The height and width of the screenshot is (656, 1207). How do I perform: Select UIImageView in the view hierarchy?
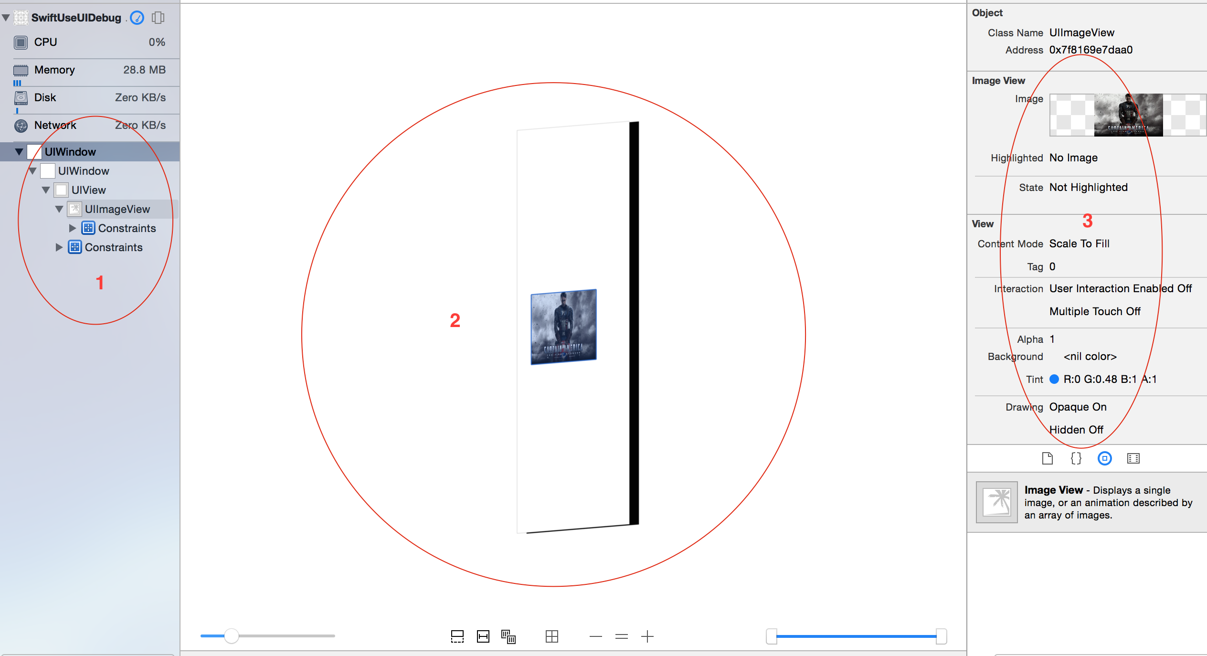coord(117,209)
